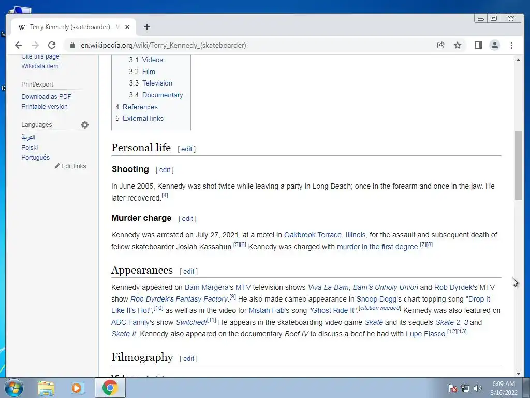Jump to 5 External links in contents
Image resolution: width=530 pixels, height=398 pixels.
(x=139, y=119)
